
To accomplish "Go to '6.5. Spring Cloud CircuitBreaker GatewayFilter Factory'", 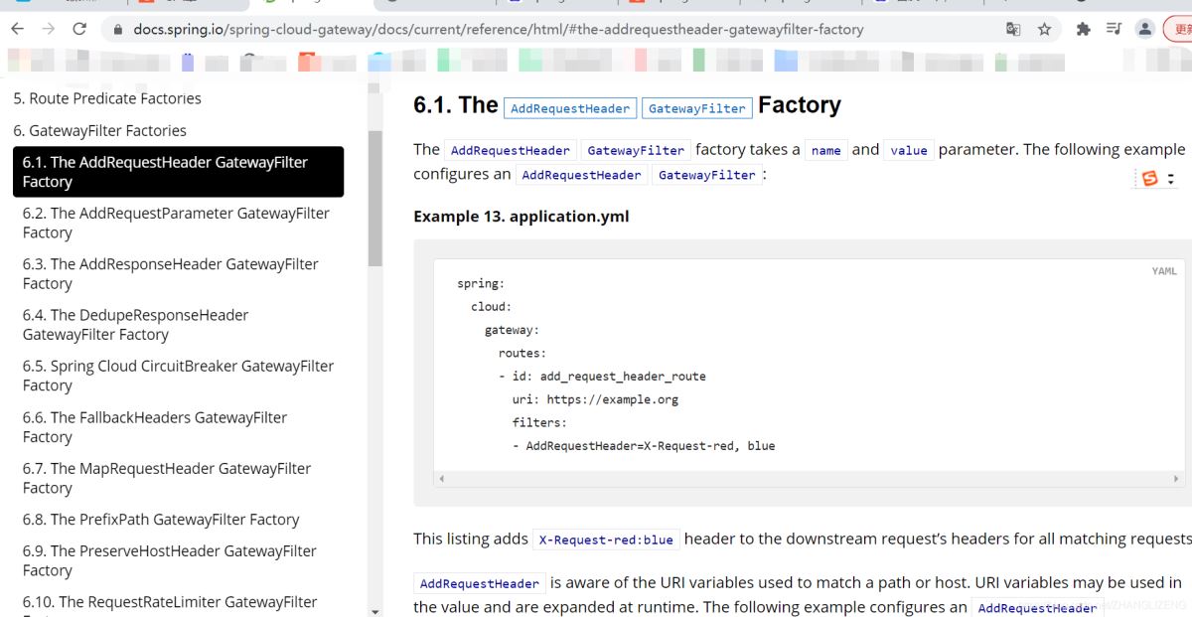I will coord(178,376).
